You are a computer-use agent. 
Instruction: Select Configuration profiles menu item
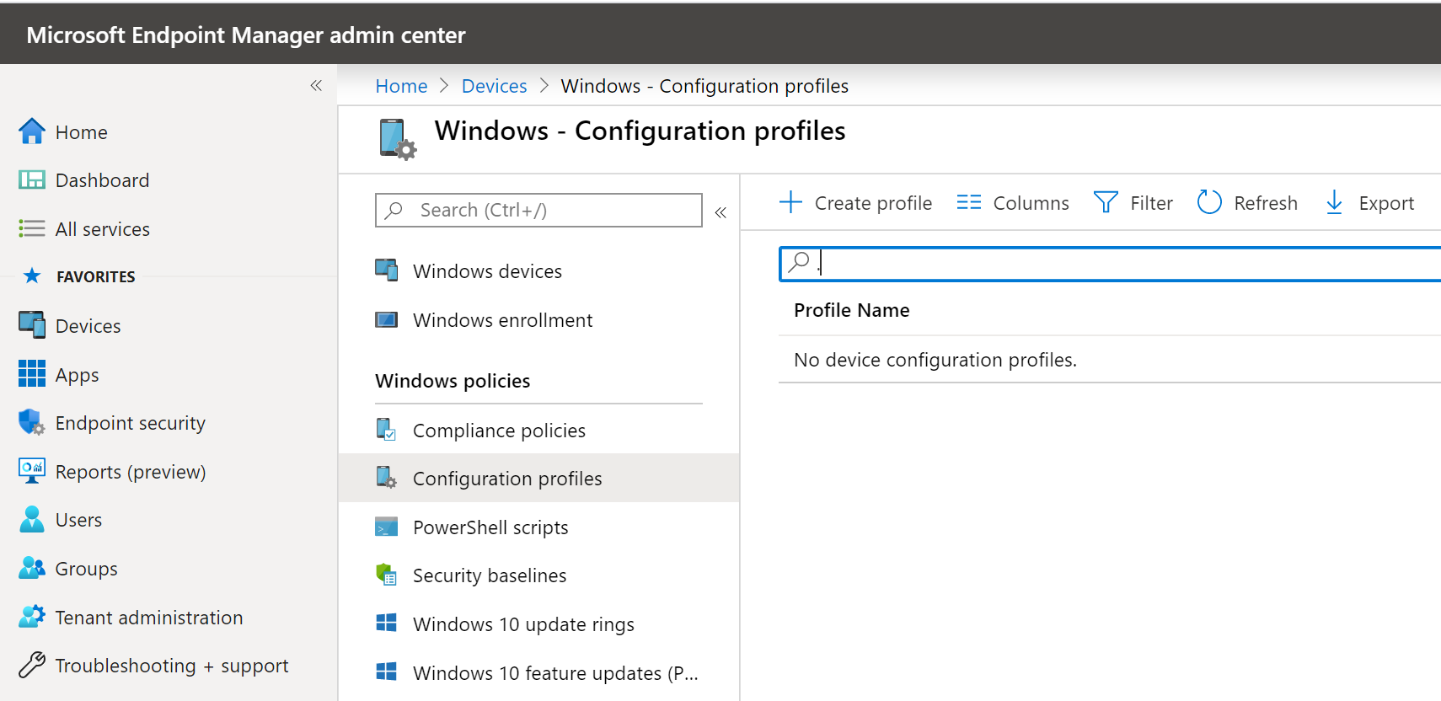[538, 478]
